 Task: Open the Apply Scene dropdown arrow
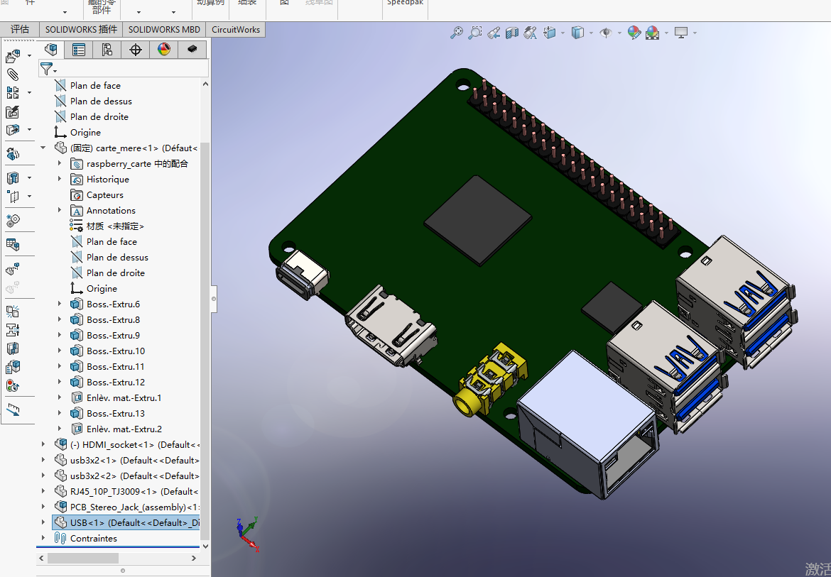(x=666, y=33)
